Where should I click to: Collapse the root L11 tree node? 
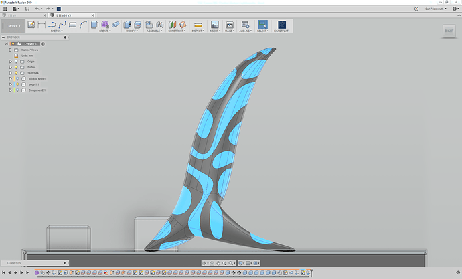(6, 44)
